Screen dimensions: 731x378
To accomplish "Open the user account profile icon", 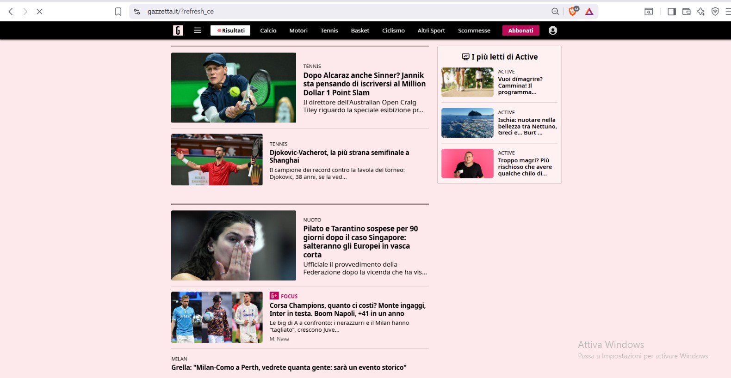I will [552, 30].
